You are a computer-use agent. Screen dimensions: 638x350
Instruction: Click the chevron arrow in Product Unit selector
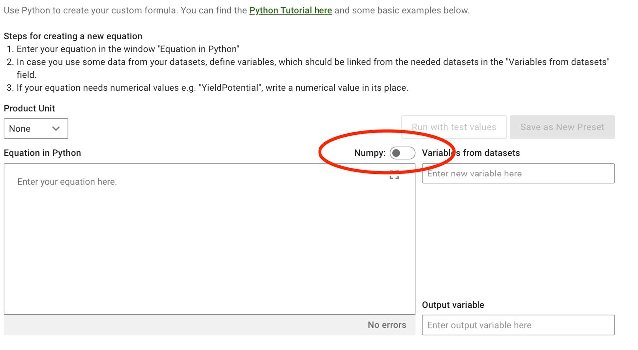(56, 129)
